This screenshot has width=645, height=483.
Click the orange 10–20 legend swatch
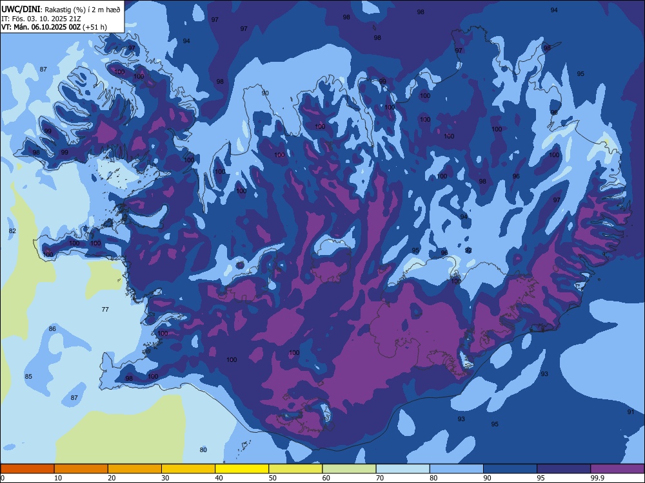click(x=81, y=469)
